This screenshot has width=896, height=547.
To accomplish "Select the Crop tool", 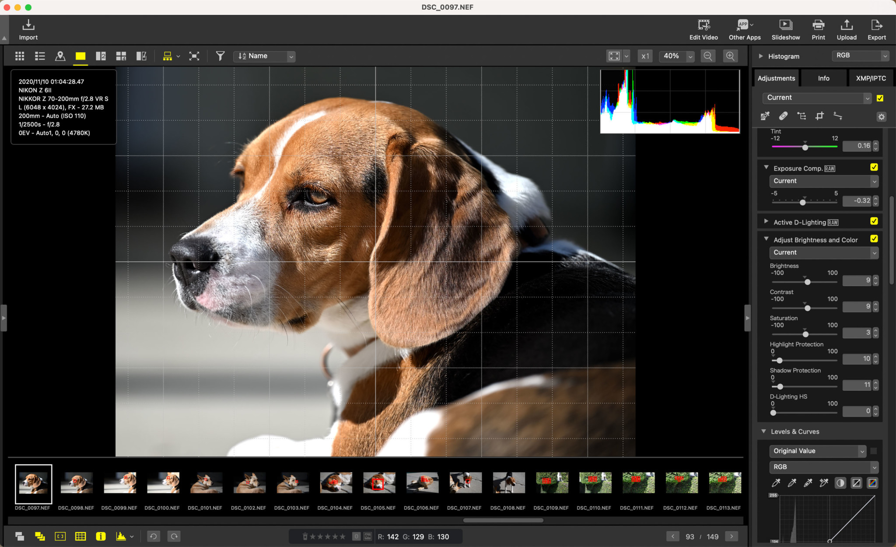I will click(820, 116).
